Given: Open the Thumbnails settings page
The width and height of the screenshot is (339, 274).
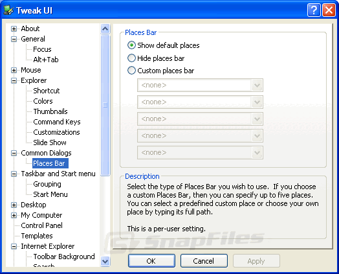Looking at the screenshot, I should coord(50,111).
